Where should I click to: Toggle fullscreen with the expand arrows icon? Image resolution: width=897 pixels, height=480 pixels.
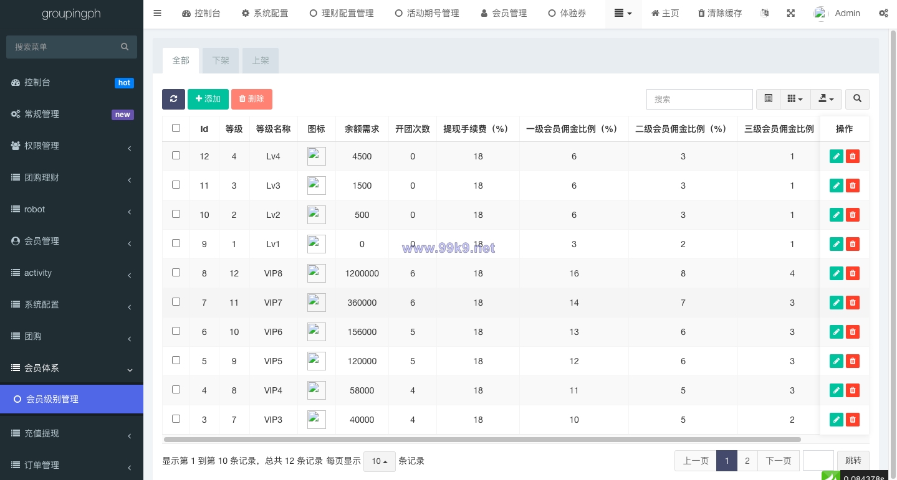791,13
